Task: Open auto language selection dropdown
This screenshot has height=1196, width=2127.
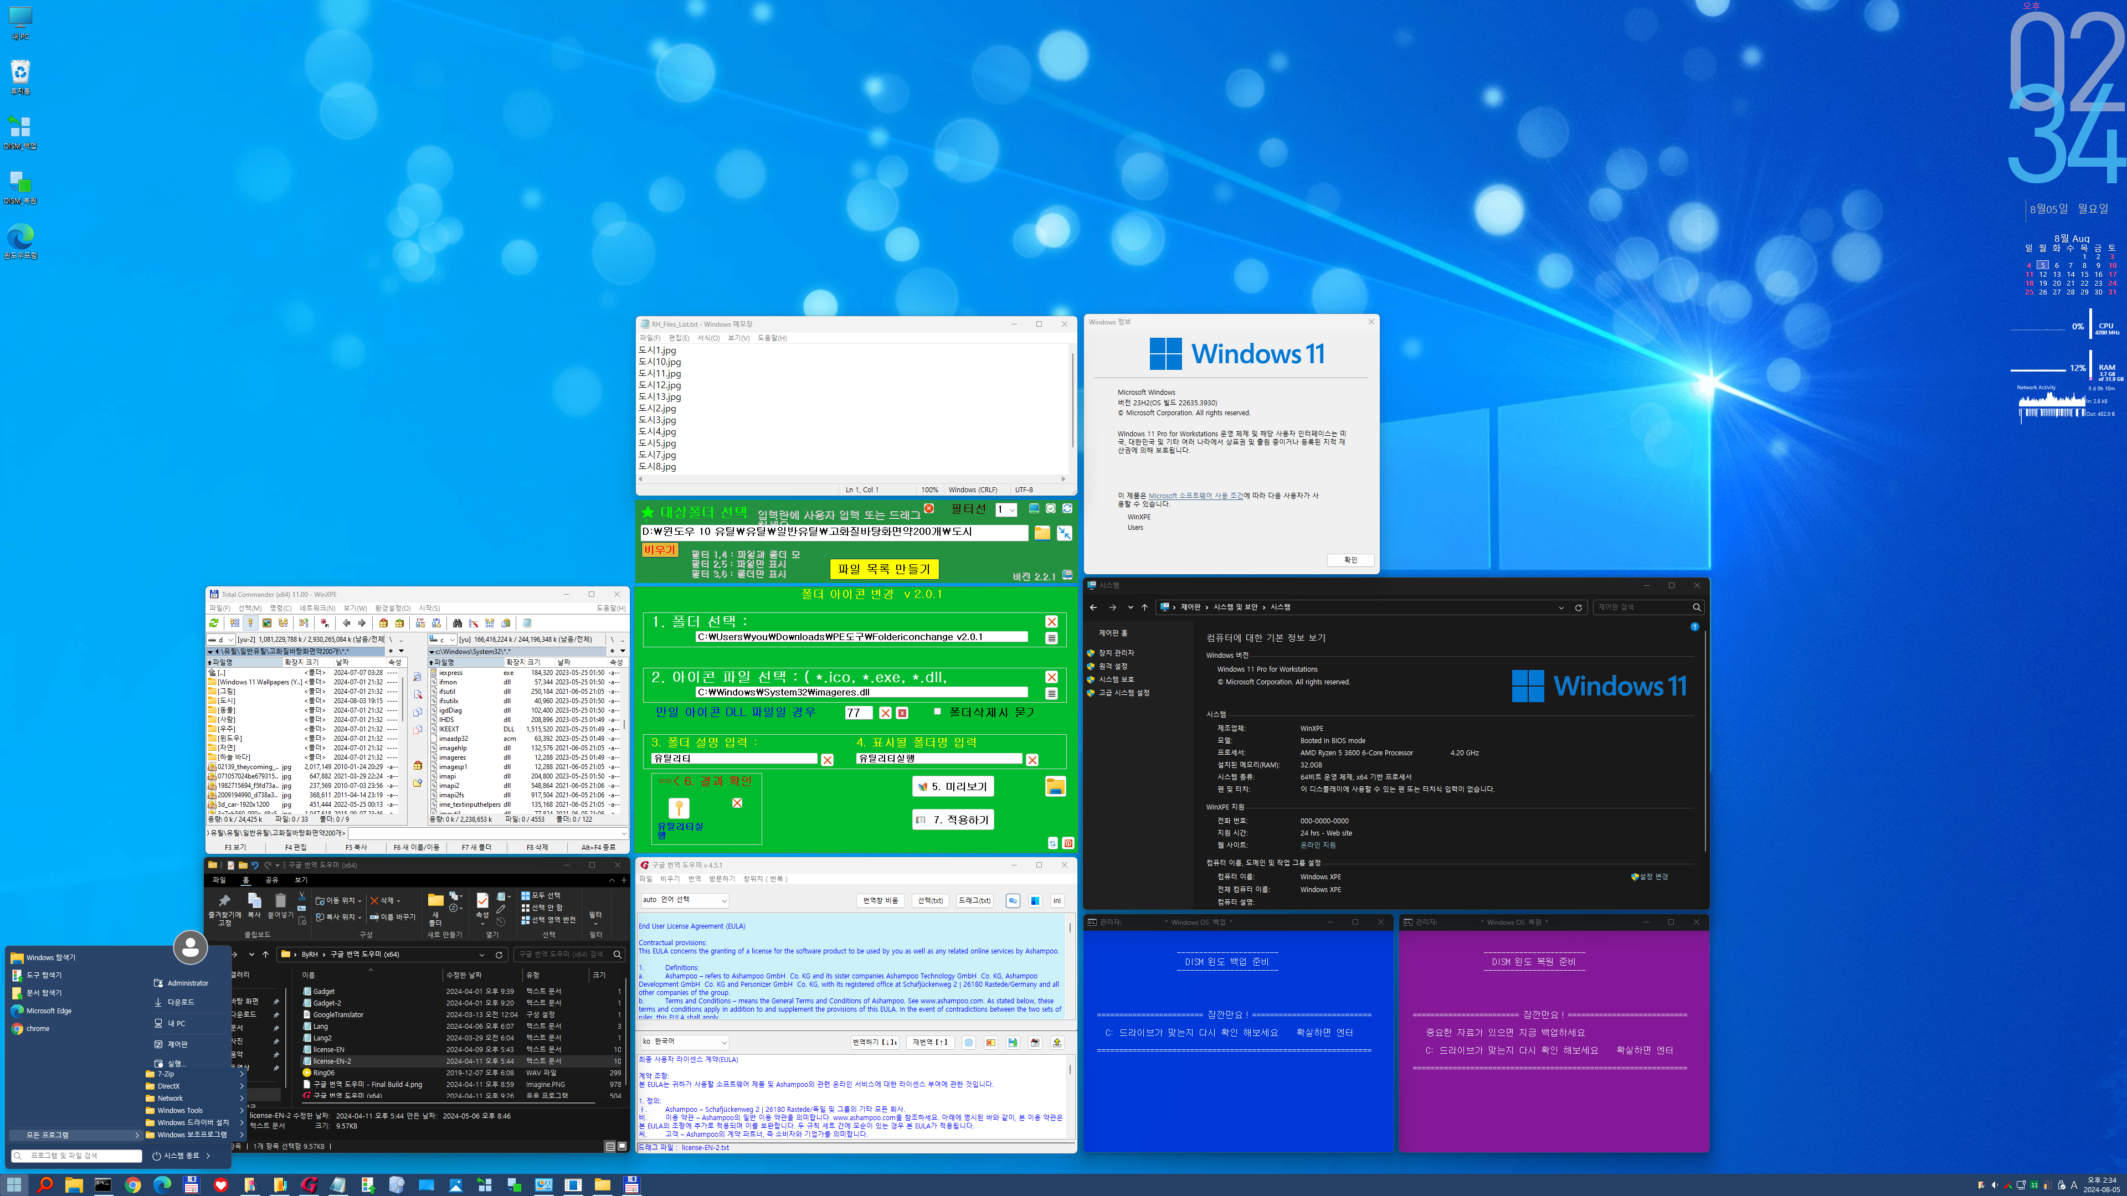Action: (x=685, y=900)
